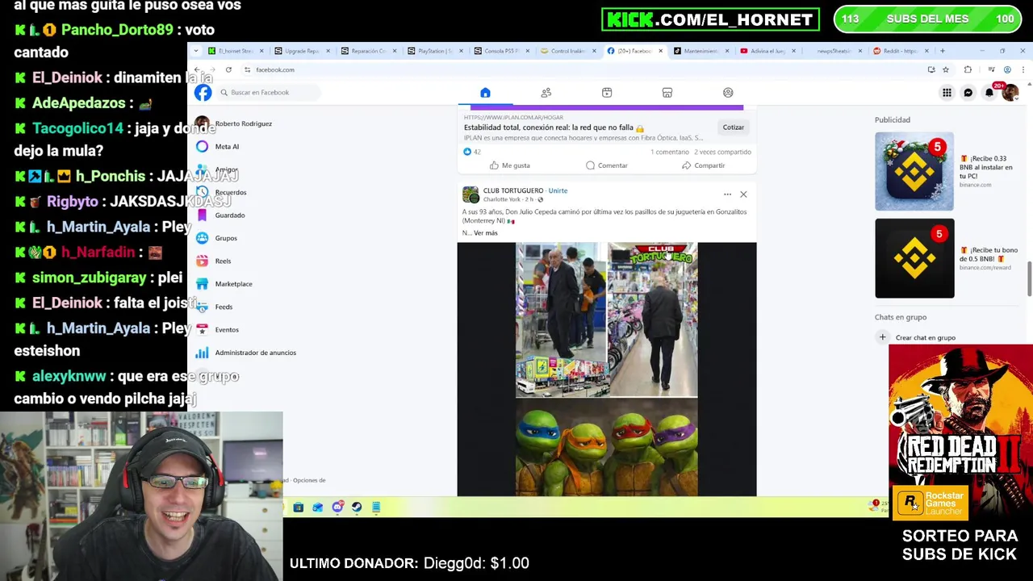Click the plus icon for Crear chat en grupo
The height and width of the screenshot is (581, 1033).
coord(883,337)
